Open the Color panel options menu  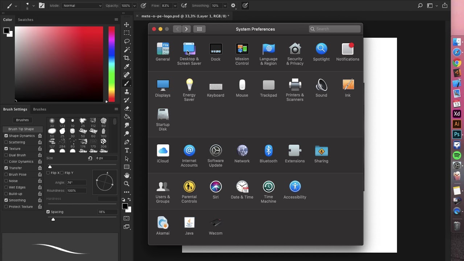pyautogui.click(x=116, y=20)
